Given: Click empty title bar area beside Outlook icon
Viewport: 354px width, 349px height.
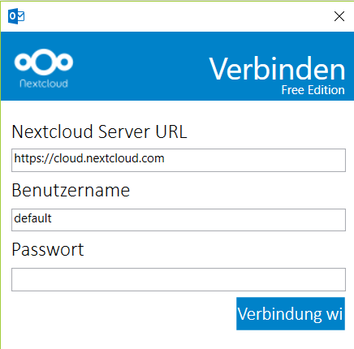Looking at the screenshot, I should [x=176, y=16].
